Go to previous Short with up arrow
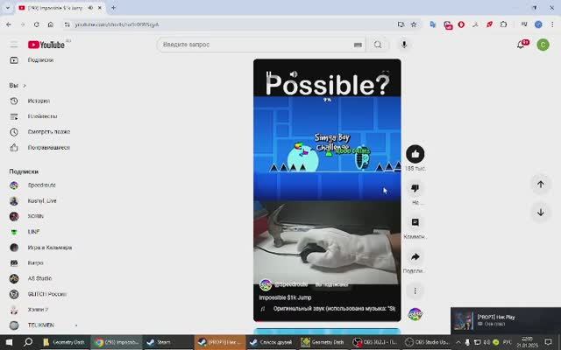The width and height of the screenshot is (561, 350). click(x=541, y=185)
